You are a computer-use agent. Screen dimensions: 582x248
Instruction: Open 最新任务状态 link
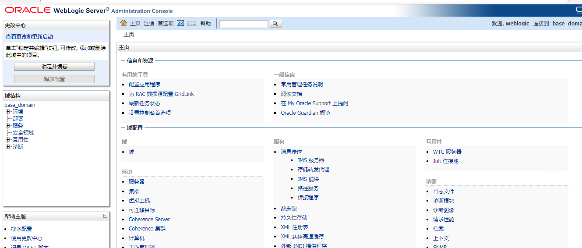(x=145, y=103)
